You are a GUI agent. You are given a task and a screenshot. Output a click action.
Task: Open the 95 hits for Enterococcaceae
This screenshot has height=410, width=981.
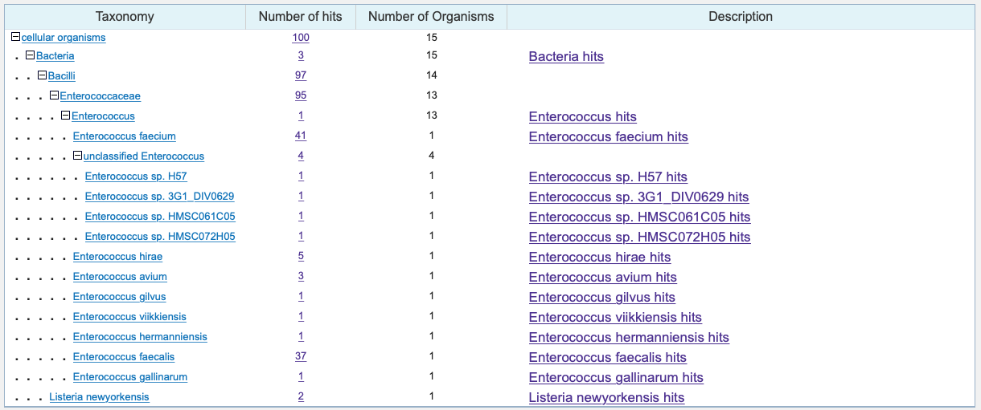(301, 95)
